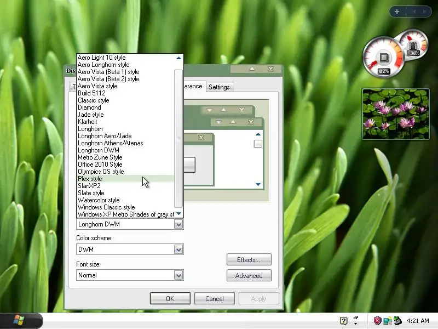This screenshot has height=329, width=438.
Task: Click the preview scrollbar thumb box
Action: [258, 144]
